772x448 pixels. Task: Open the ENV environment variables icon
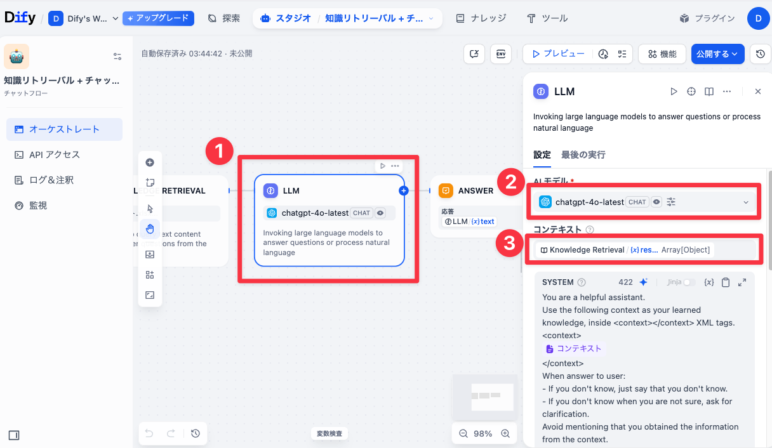click(x=500, y=54)
